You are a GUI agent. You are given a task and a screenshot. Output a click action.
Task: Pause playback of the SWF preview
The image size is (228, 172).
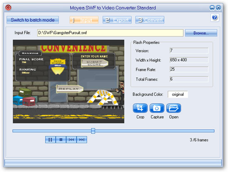click(50, 140)
